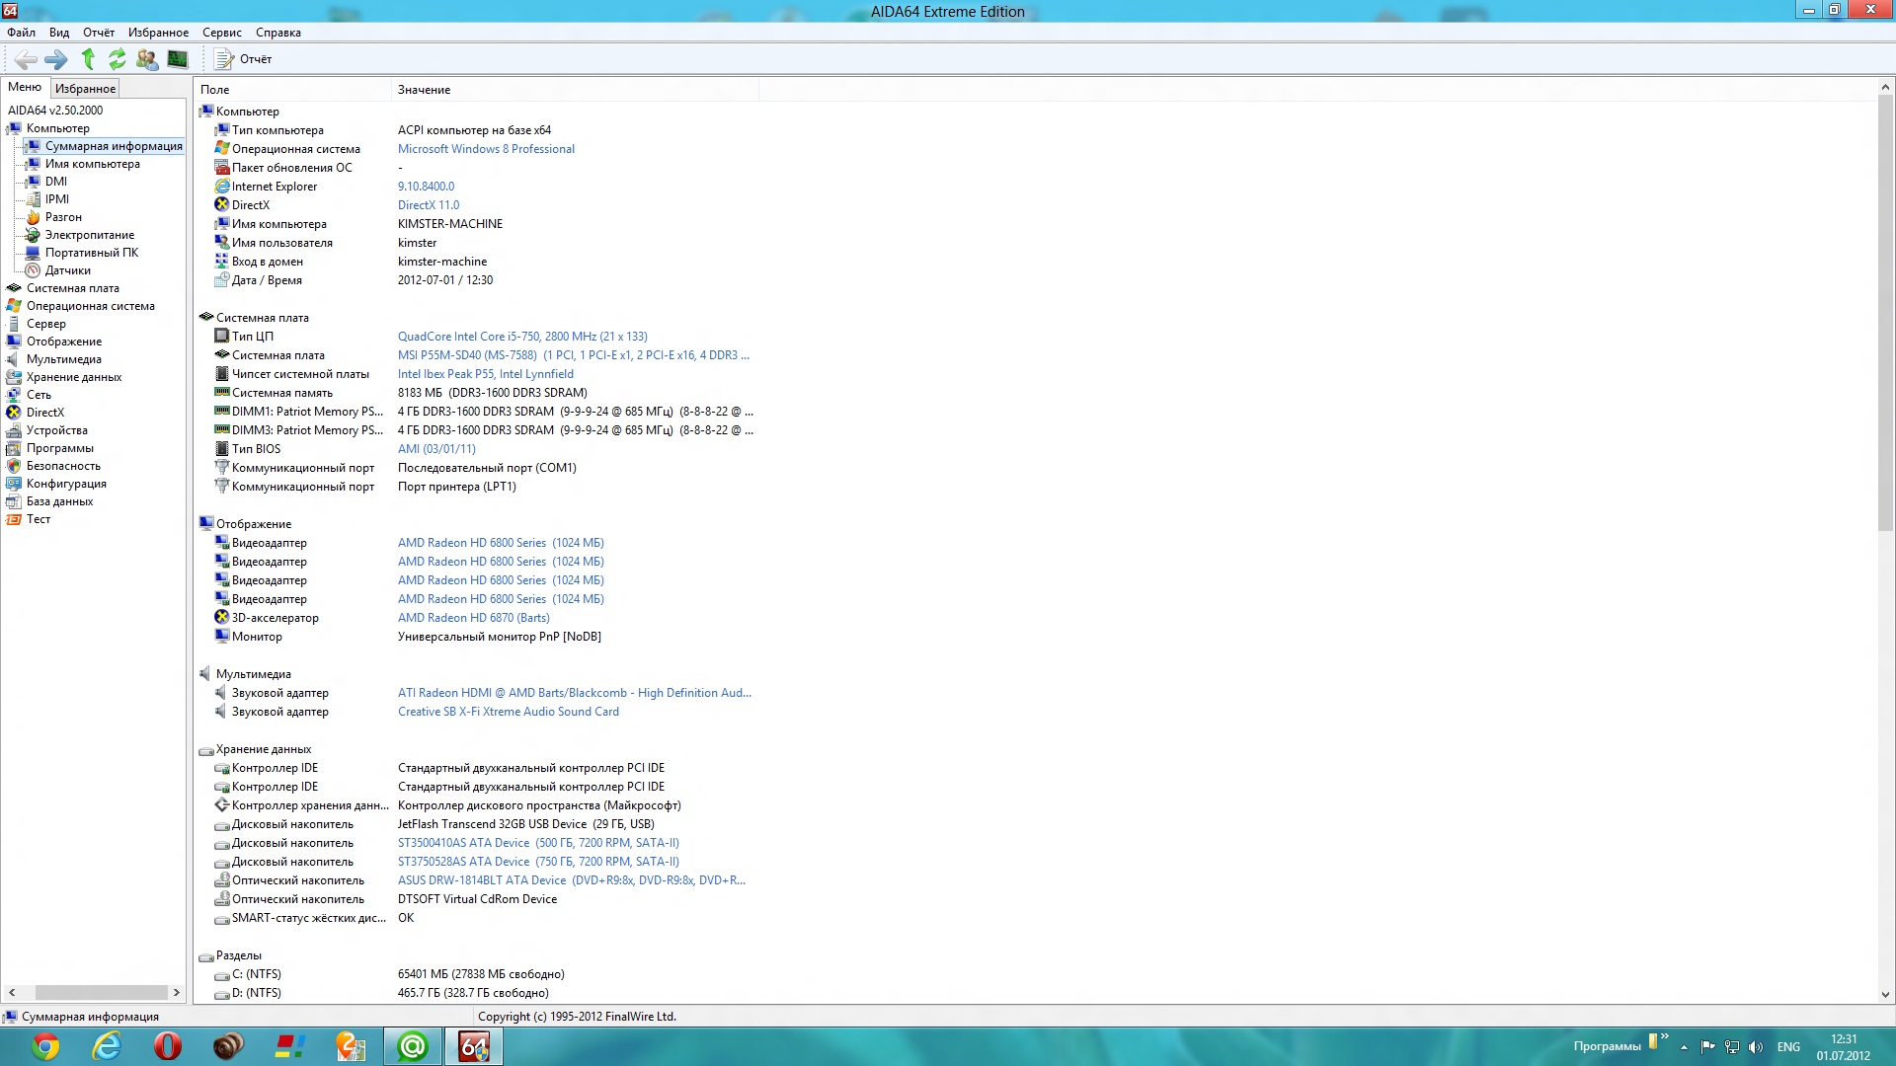Open AMD Radeon HD 6870 (Barts) link

[x=474, y=618]
